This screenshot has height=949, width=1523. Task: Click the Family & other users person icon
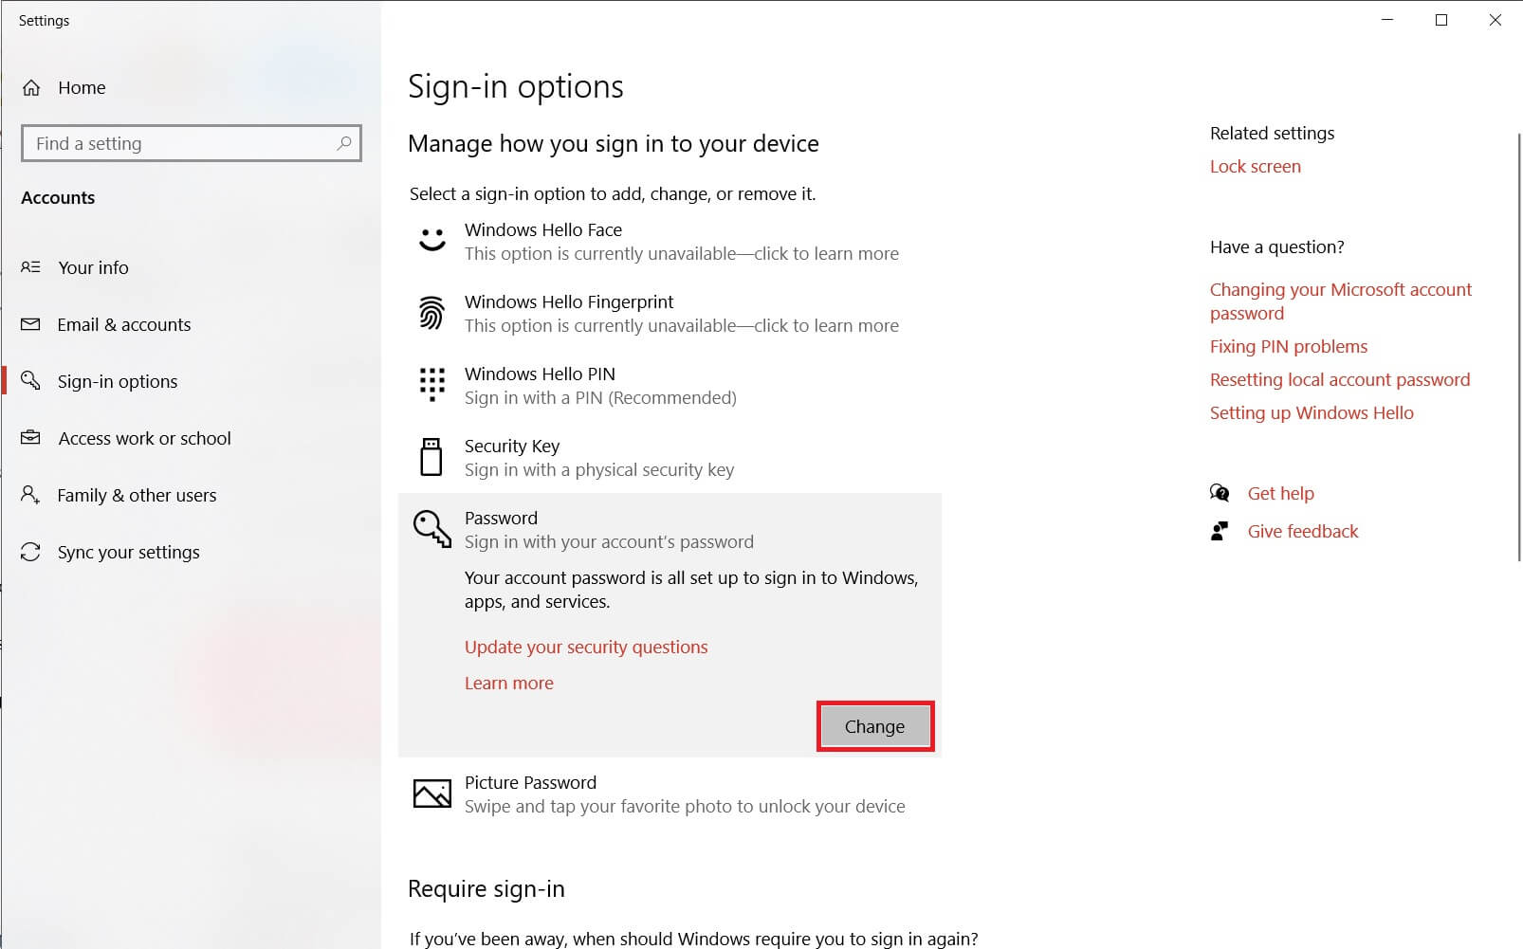30,494
